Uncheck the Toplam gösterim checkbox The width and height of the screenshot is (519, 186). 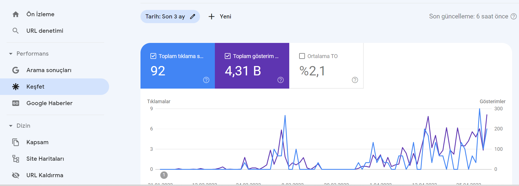pos(228,56)
